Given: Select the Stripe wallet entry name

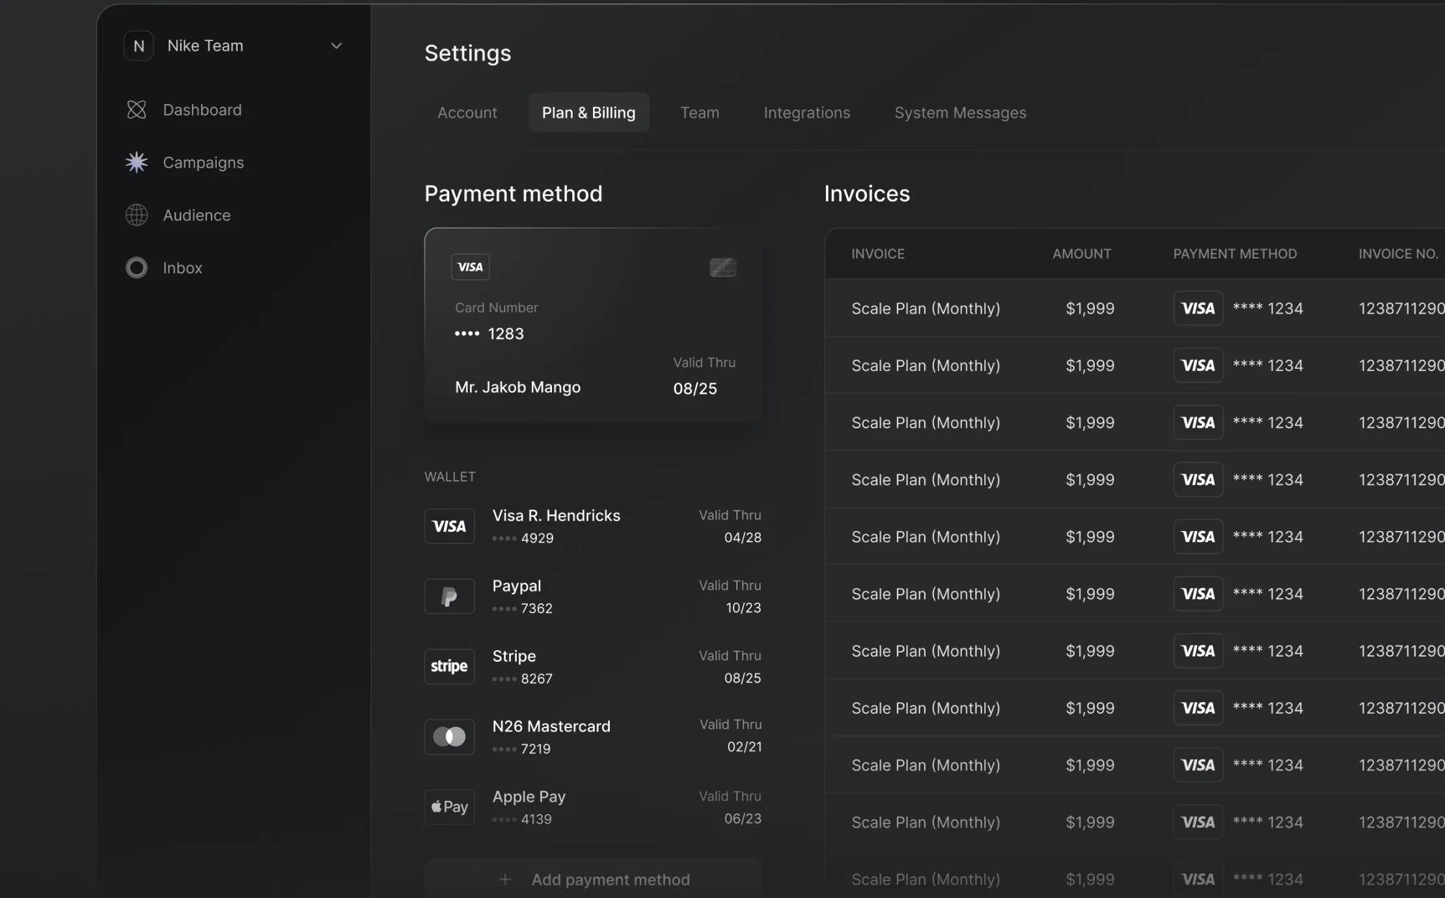Looking at the screenshot, I should (x=514, y=656).
